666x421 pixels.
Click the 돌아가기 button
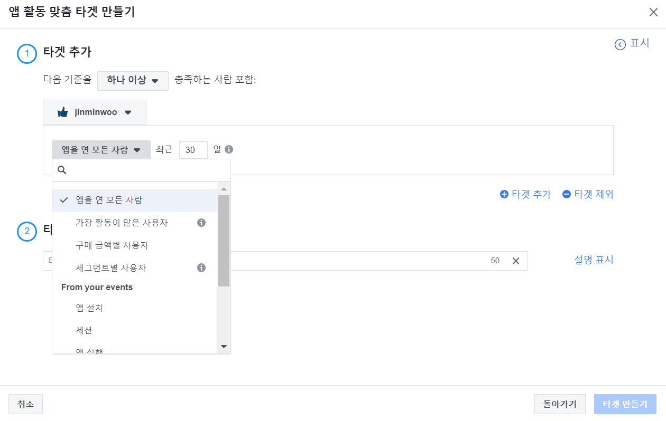tap(560, 404)
